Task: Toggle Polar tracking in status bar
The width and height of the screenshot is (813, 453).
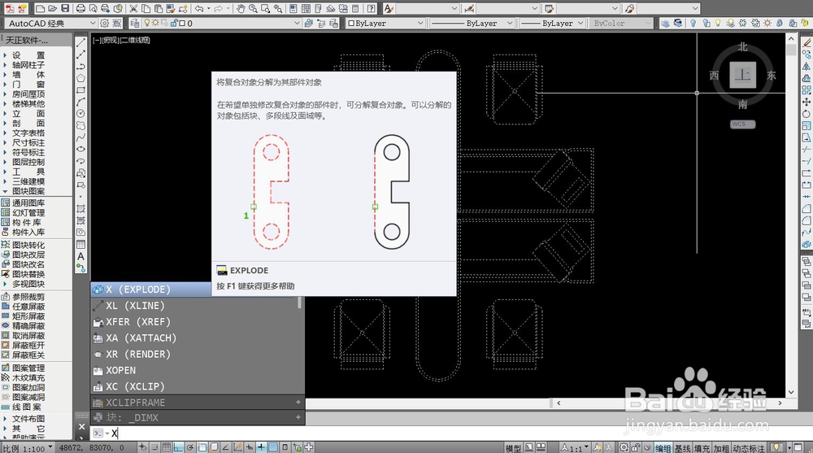Action: coord(190,447)
